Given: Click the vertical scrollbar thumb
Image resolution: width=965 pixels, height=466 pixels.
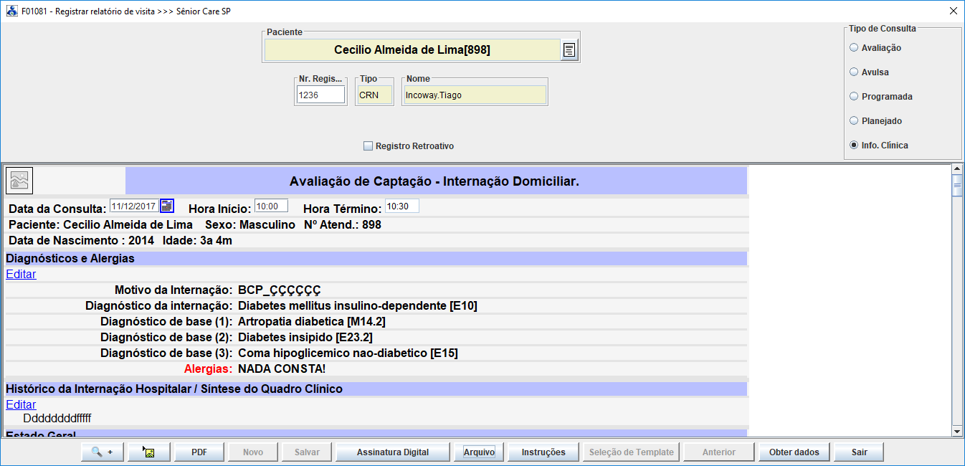Looking at the screenshot, I should point(956,185).
